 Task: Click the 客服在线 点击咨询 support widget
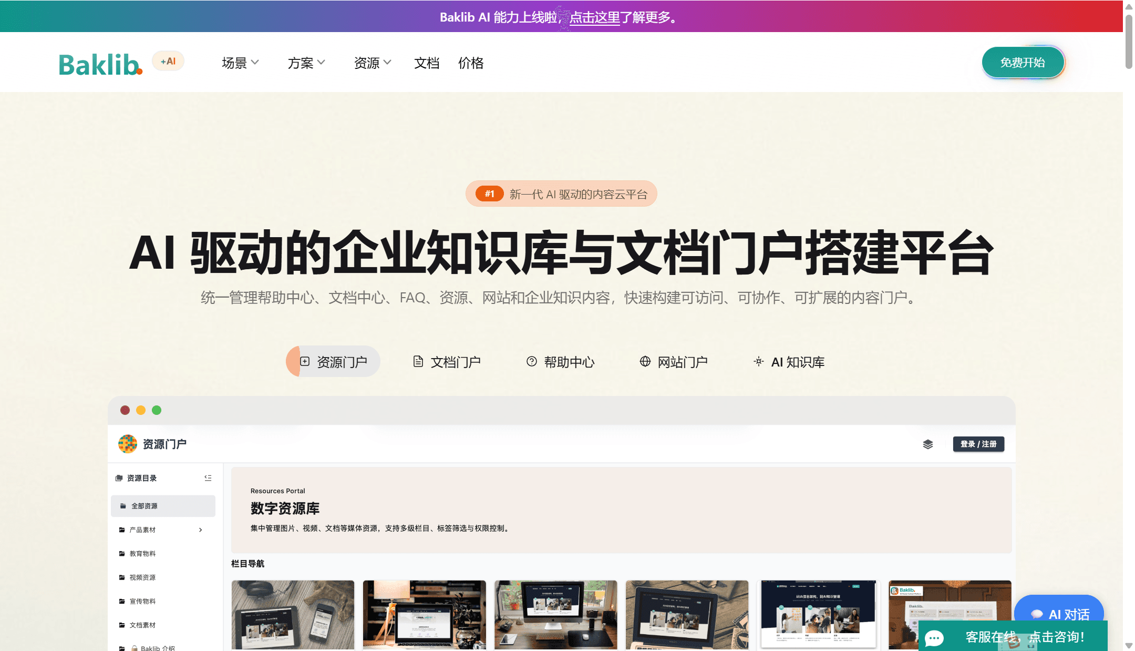click(1013, 636)
